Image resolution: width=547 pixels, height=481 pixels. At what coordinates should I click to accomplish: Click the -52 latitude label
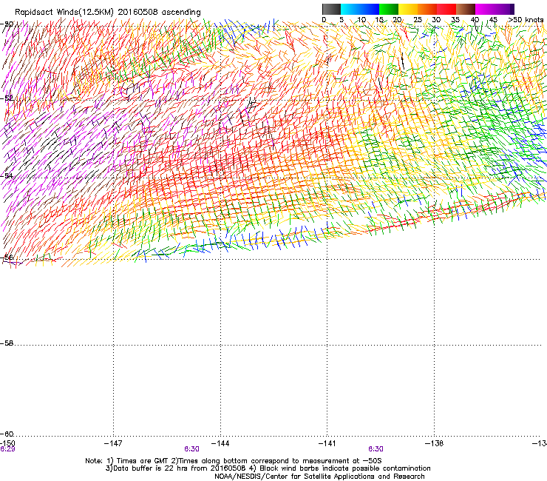(x=7, y=98)
